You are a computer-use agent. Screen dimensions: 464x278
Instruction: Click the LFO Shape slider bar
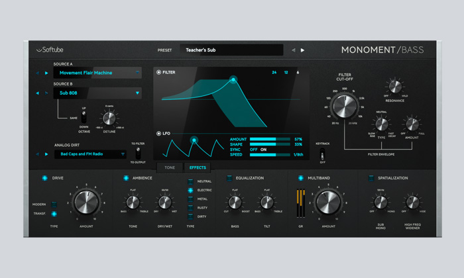click(x=270, y=144)
